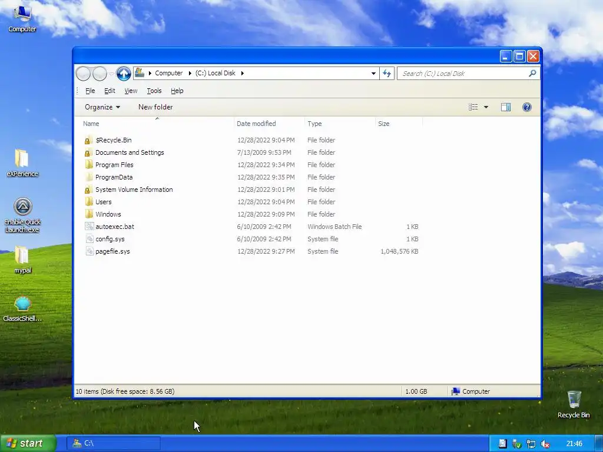Expand the address bar history dropdown
The height and width of the screenshot is (452, 603).
[373, 73]
